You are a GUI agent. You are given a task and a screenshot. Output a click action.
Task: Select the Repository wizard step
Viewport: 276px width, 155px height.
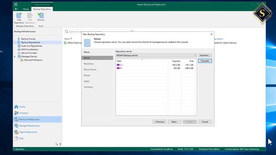pyautogui.click(x=89, y=64)
